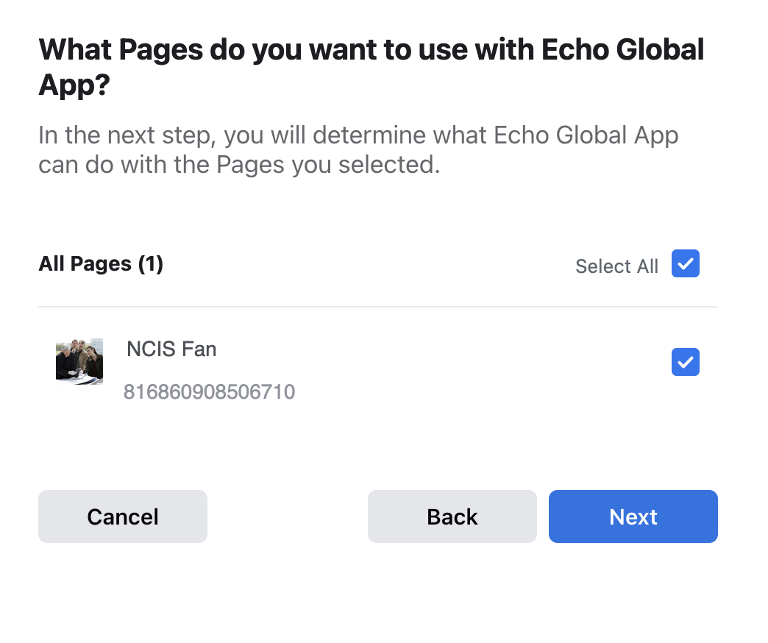Click 'What Pages do you want' heading line
This screenshot has height=643, width=768.
pos(371,50)
